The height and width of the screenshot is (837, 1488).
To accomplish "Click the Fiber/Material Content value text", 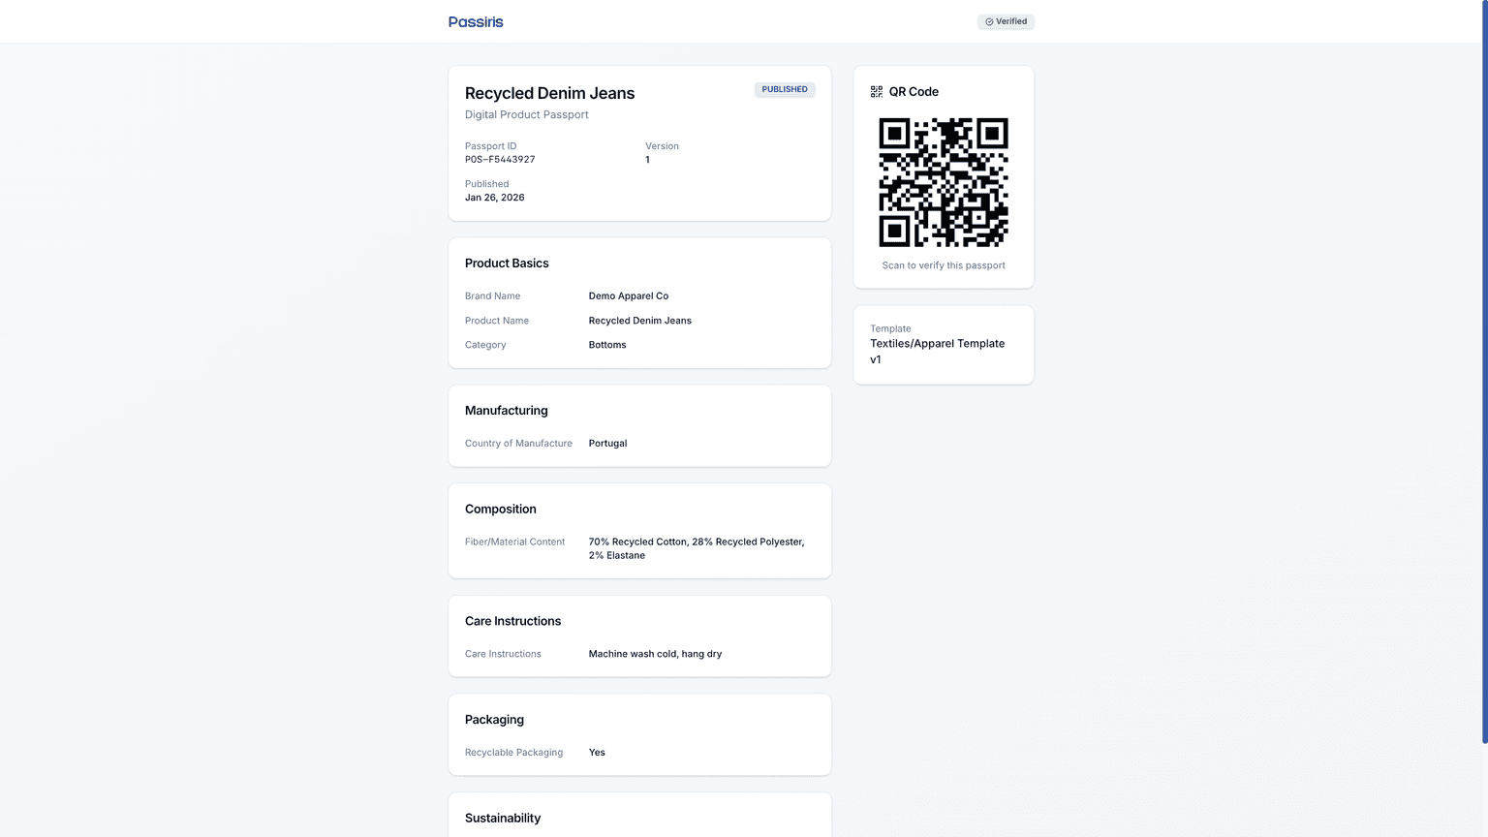I will tap(696, 548).
